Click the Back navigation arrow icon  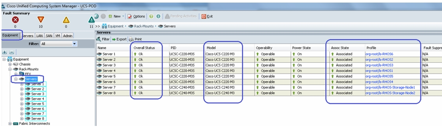(96, 16)
